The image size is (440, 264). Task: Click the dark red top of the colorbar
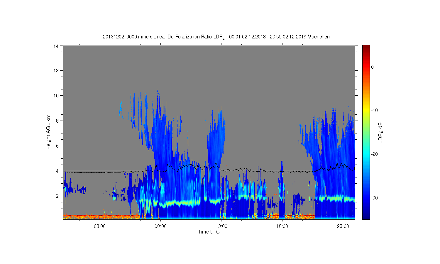click(x=366, y=48)
